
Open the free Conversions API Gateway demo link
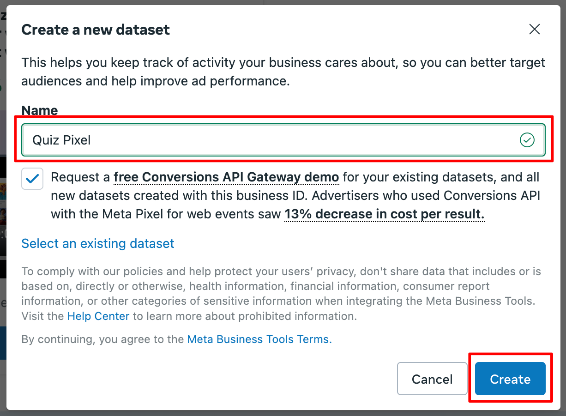226,177
